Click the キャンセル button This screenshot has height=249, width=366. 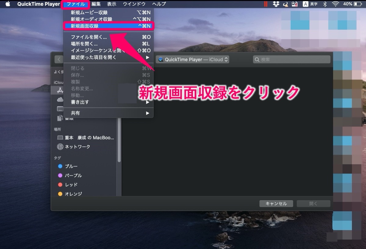276,204
